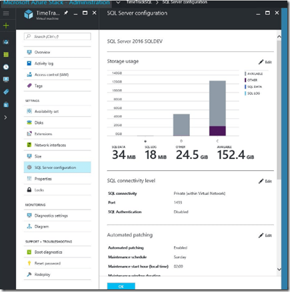The image size is (290, 292).
Task: Click the scroll up arrow in configuration blade
Action: tap(279, 37)
